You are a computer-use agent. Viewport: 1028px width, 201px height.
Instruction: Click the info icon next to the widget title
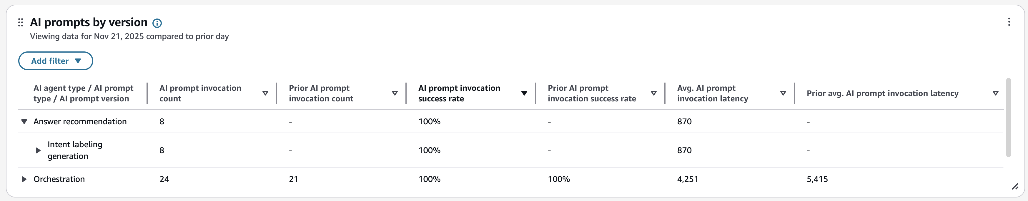tap(157, 23)
